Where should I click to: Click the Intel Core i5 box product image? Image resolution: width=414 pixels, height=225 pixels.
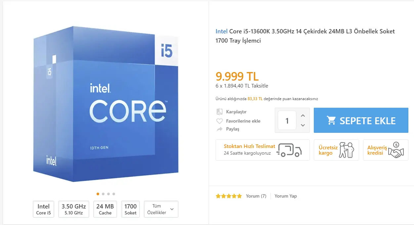click(x=106, y=104)
